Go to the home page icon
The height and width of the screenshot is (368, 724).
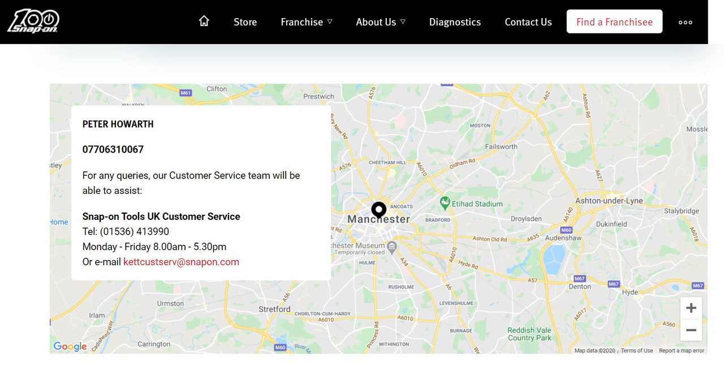tap(204, 21)
